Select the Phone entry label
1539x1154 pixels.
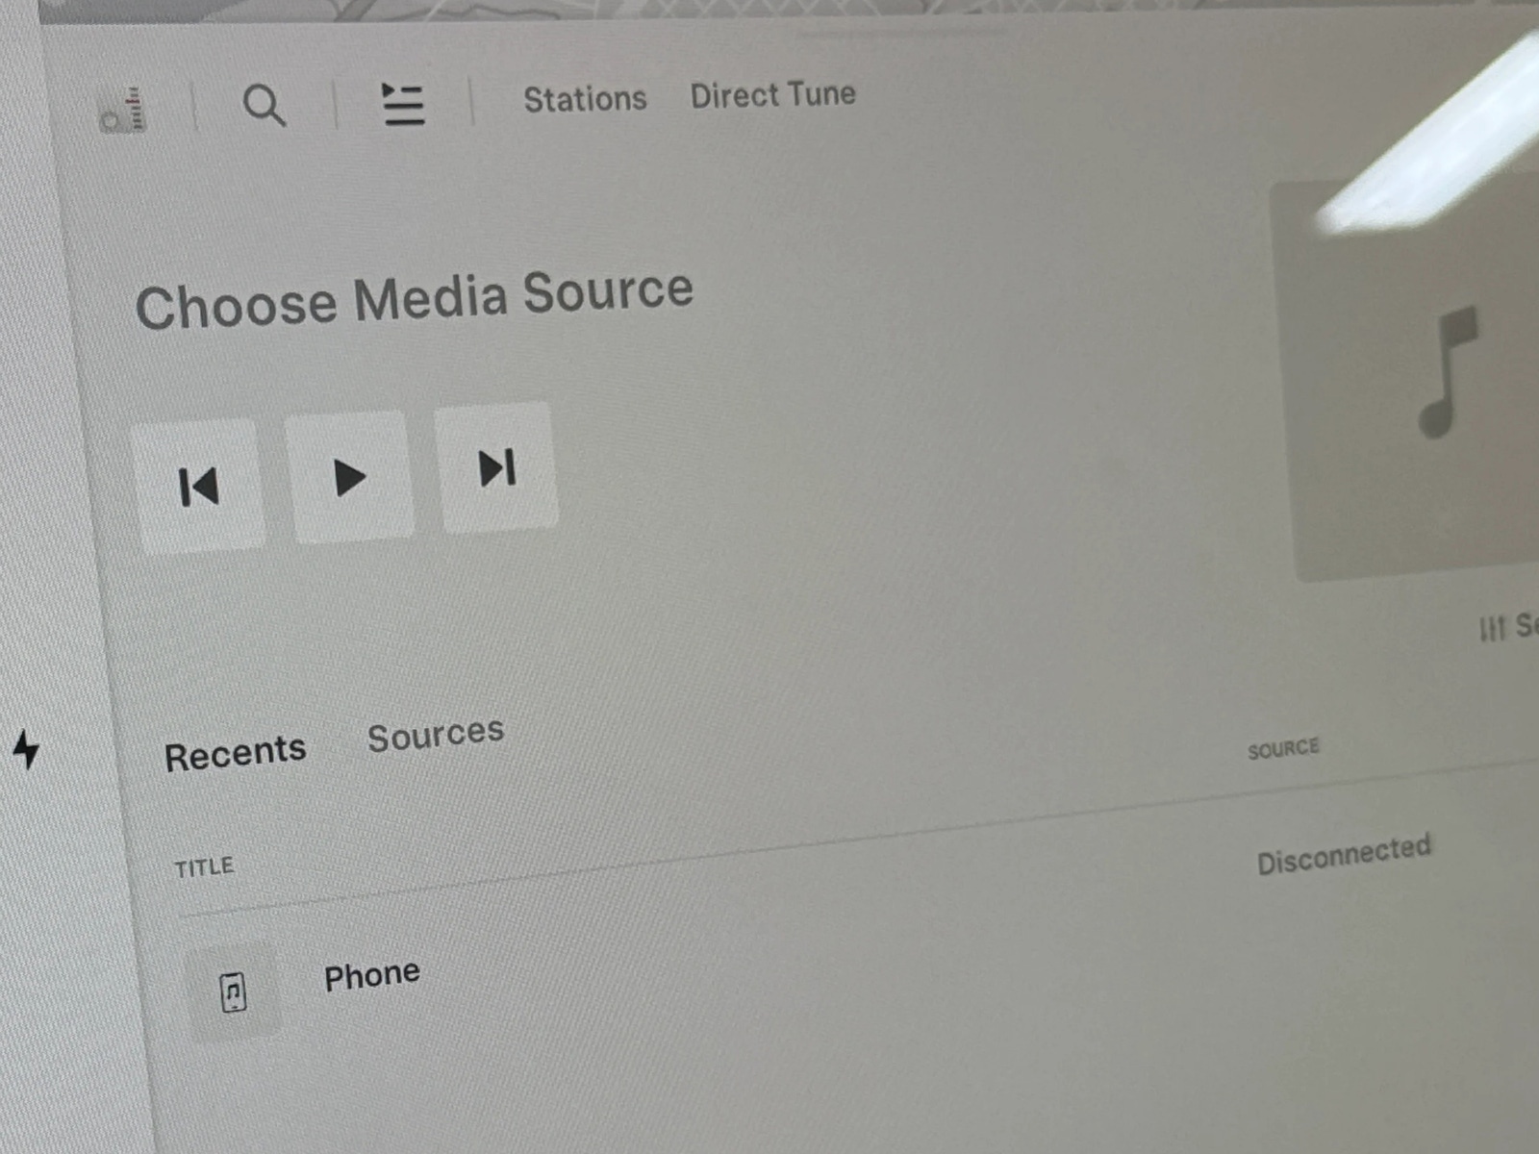click(x=371, y=975)
